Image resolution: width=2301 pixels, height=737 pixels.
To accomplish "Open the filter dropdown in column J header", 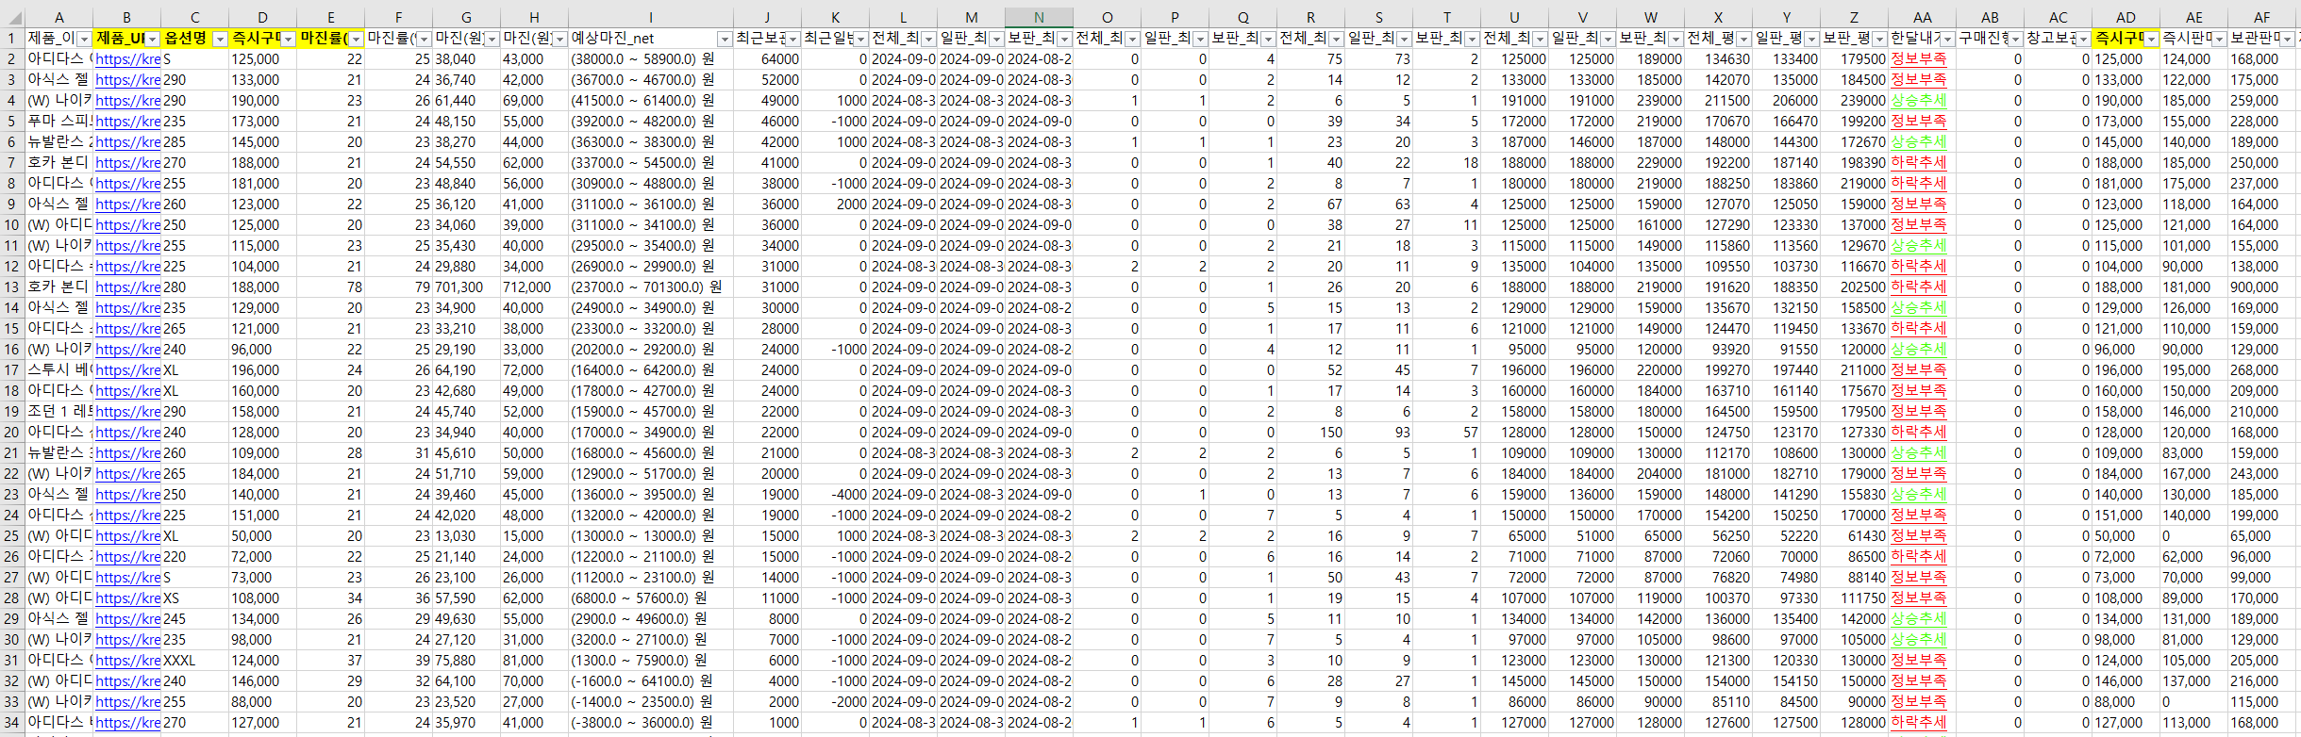I will pyautogui.click(x=792, y=39).
